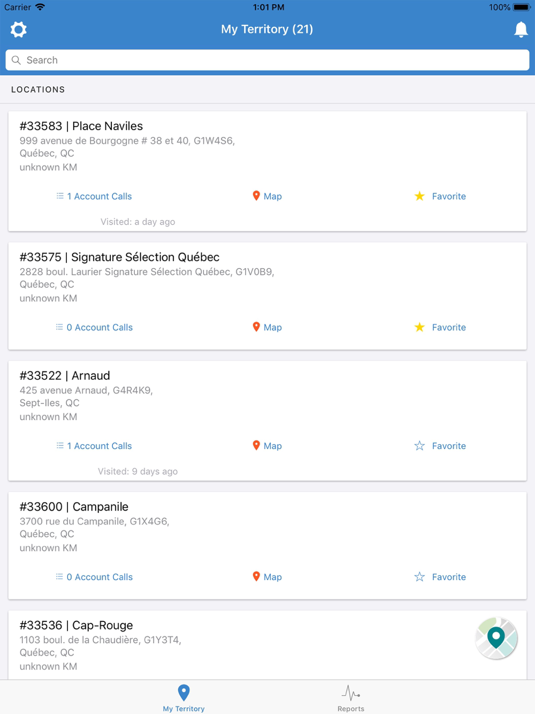535x714 pixels.
Task: Open the #33536 Cap-Rouge location card
Action: coord(267,645)
